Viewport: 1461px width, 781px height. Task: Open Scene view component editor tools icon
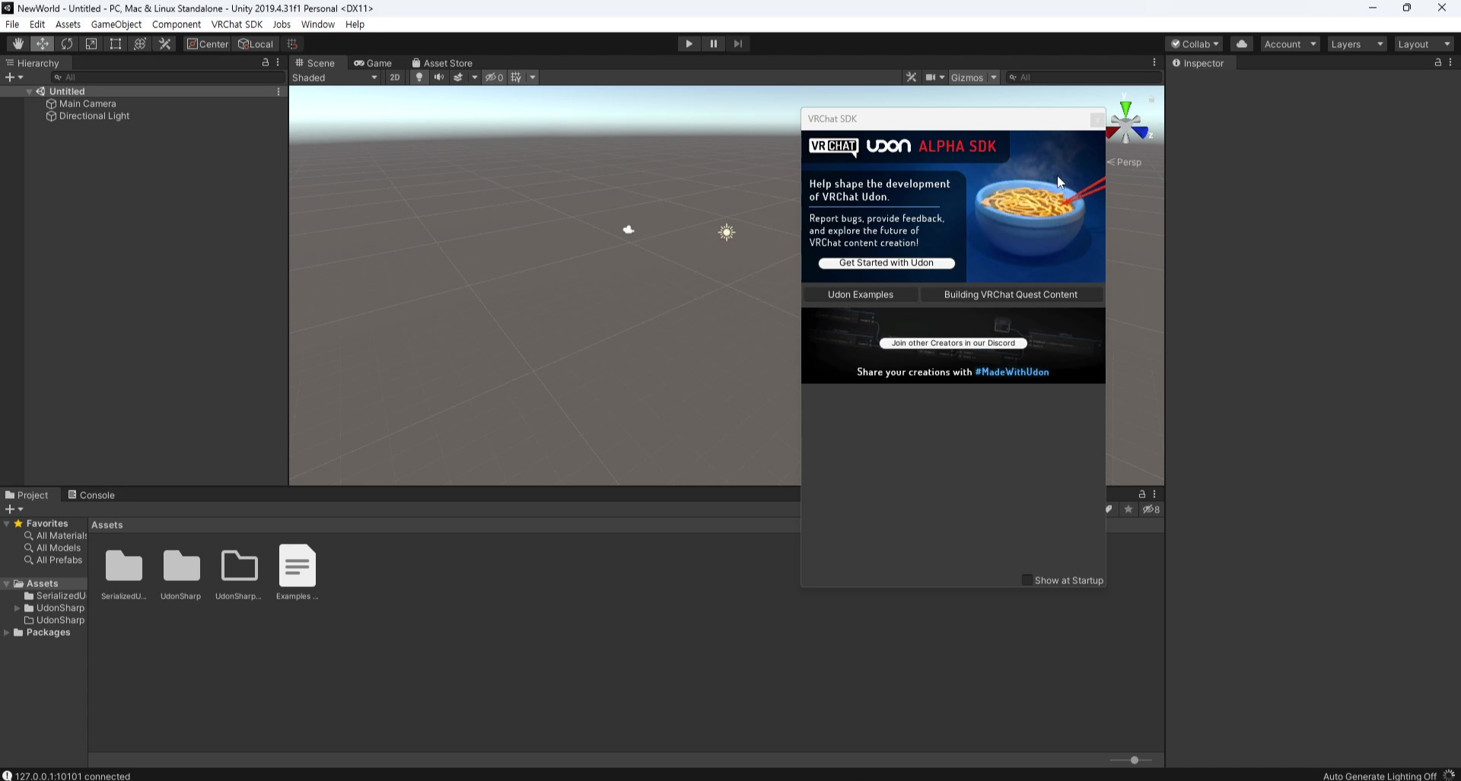point(911,78)
